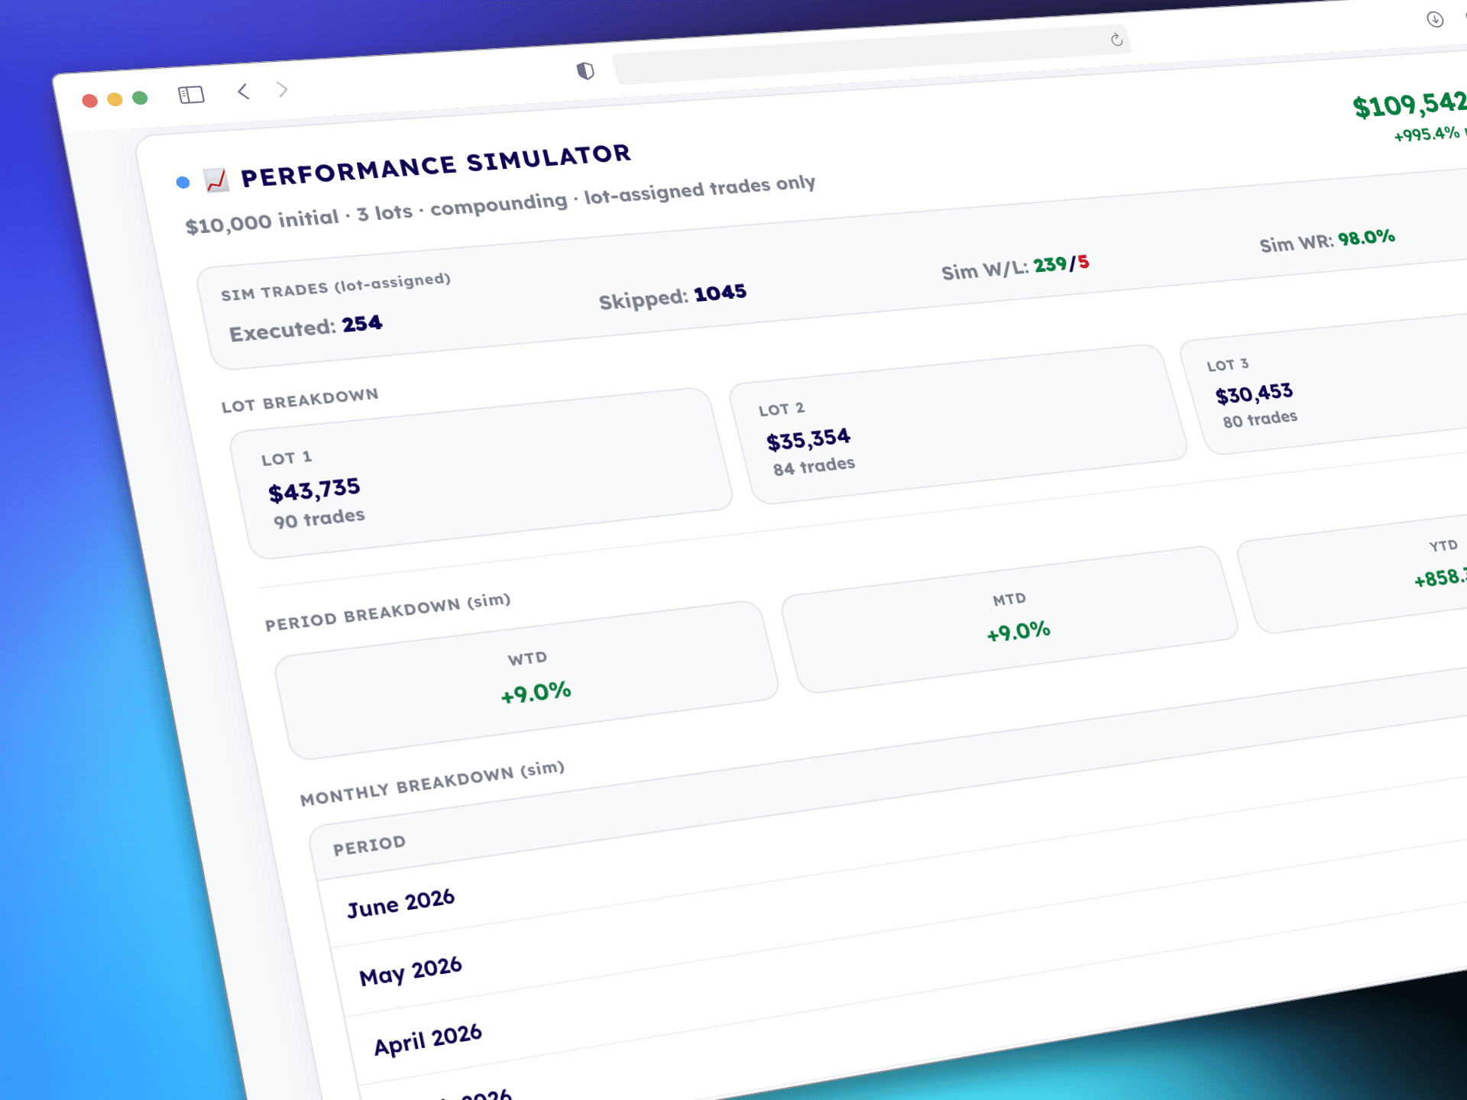Image resolution: width=1467 pixels, height=1100 pixels.
Task: Click the red chart emoji icon
Action: tap(216, 180)
